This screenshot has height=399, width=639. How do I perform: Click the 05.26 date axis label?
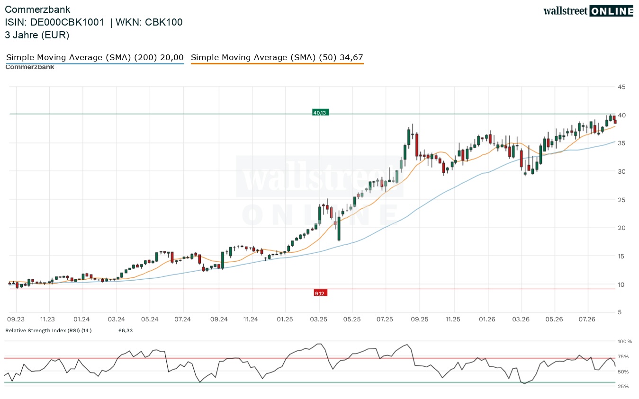554,319
